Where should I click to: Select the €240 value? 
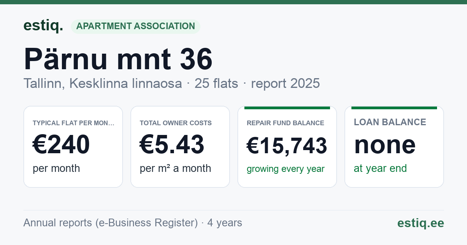tap(61, 145)
